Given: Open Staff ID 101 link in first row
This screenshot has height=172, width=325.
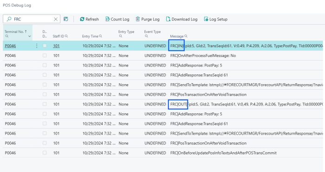Looking at the screenshot, I should coord(56,46).
